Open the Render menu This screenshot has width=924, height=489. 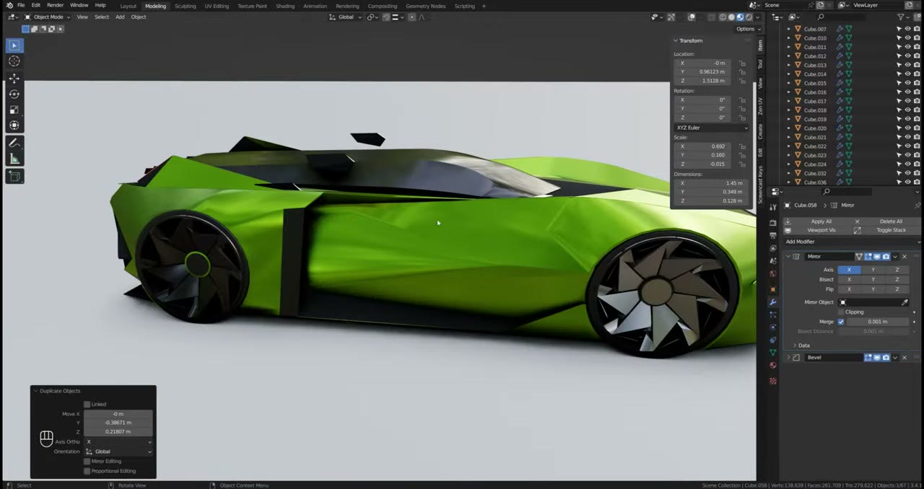[55, 5]
